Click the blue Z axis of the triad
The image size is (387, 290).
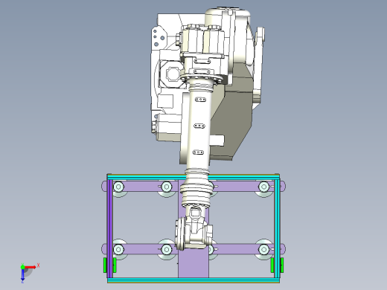click(x=22, y=274)
